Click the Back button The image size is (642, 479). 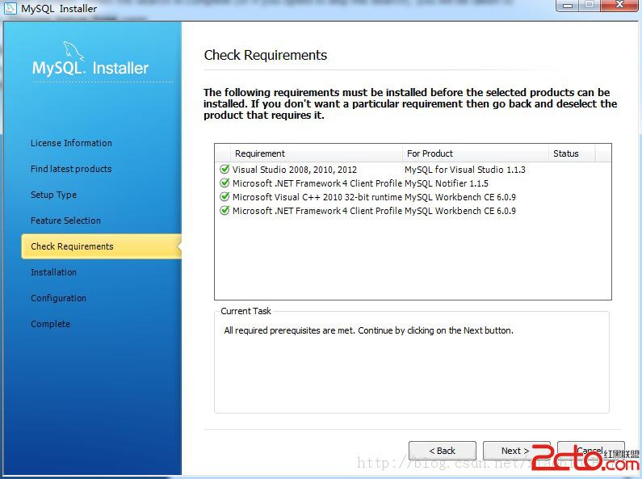443,451
